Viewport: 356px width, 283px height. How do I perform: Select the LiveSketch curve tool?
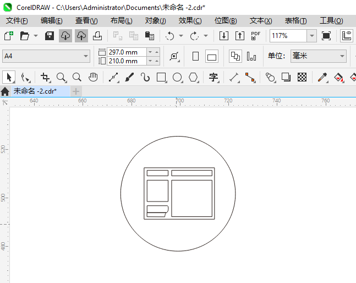click(145, 78)
